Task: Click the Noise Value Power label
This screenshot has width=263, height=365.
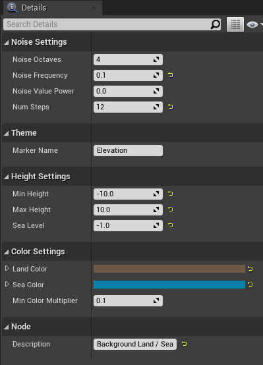Action: 44,91
